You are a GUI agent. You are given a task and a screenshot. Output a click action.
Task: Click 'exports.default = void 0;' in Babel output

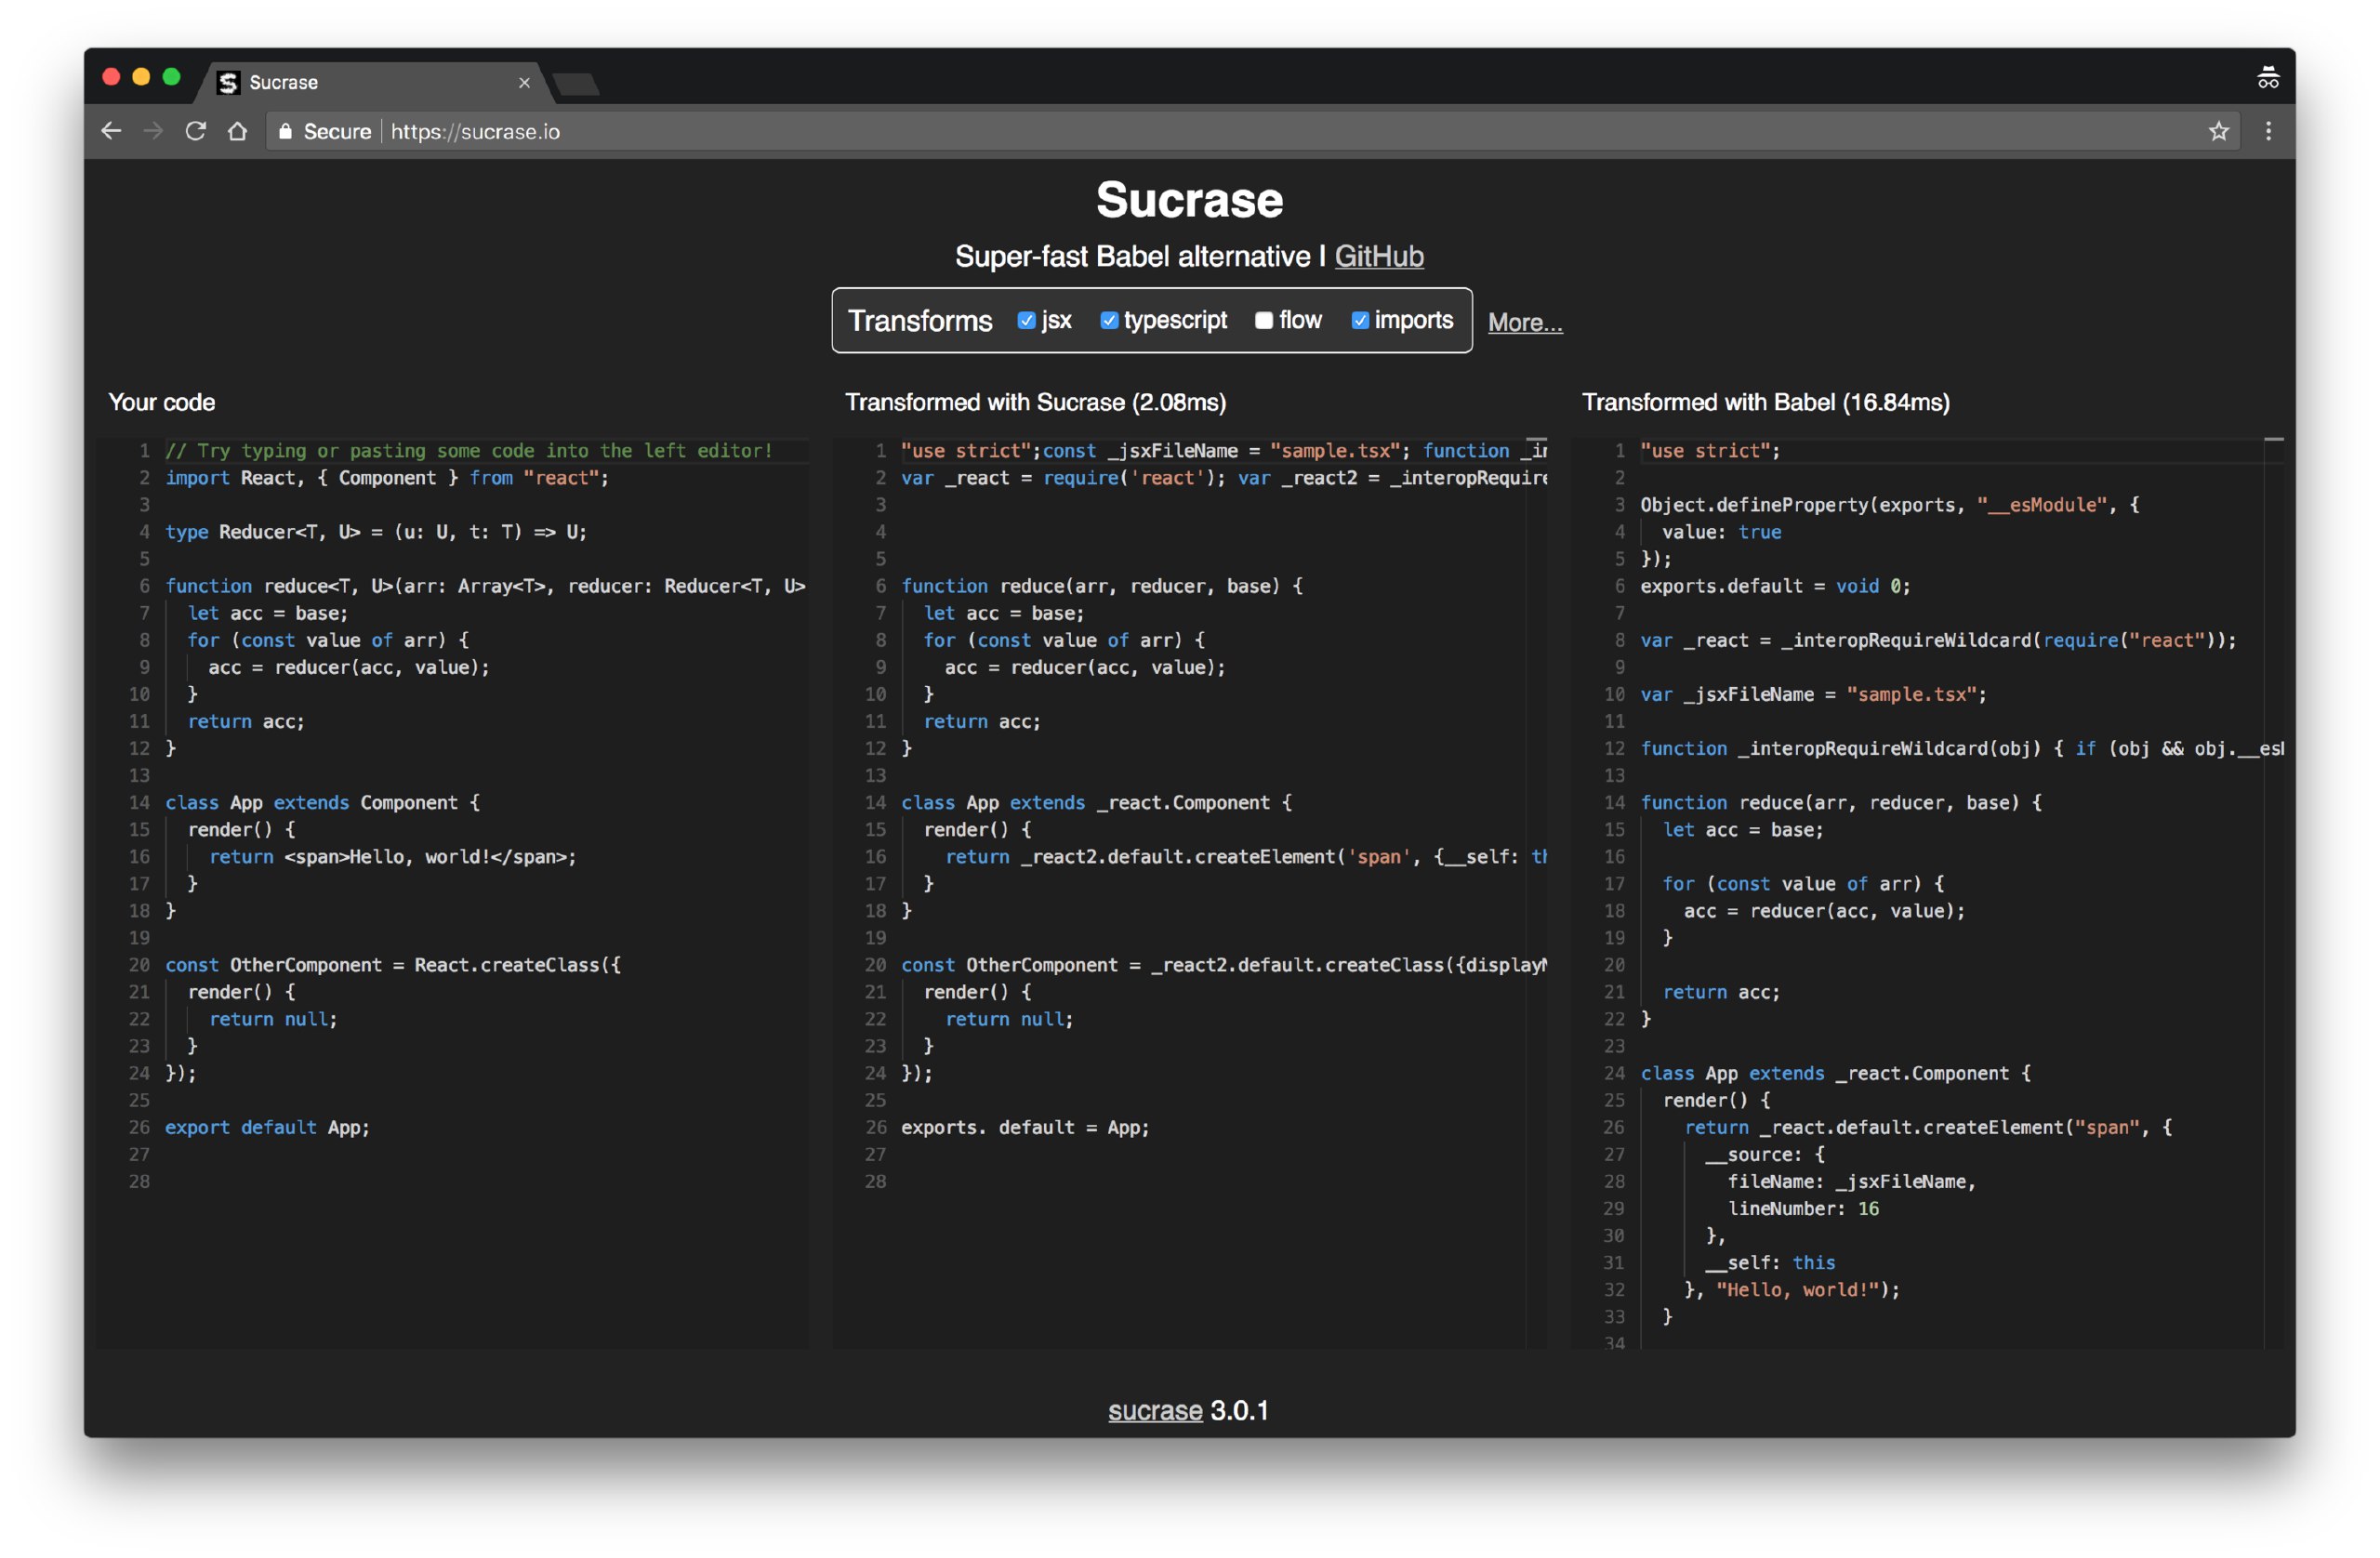tap(1775, 586)
